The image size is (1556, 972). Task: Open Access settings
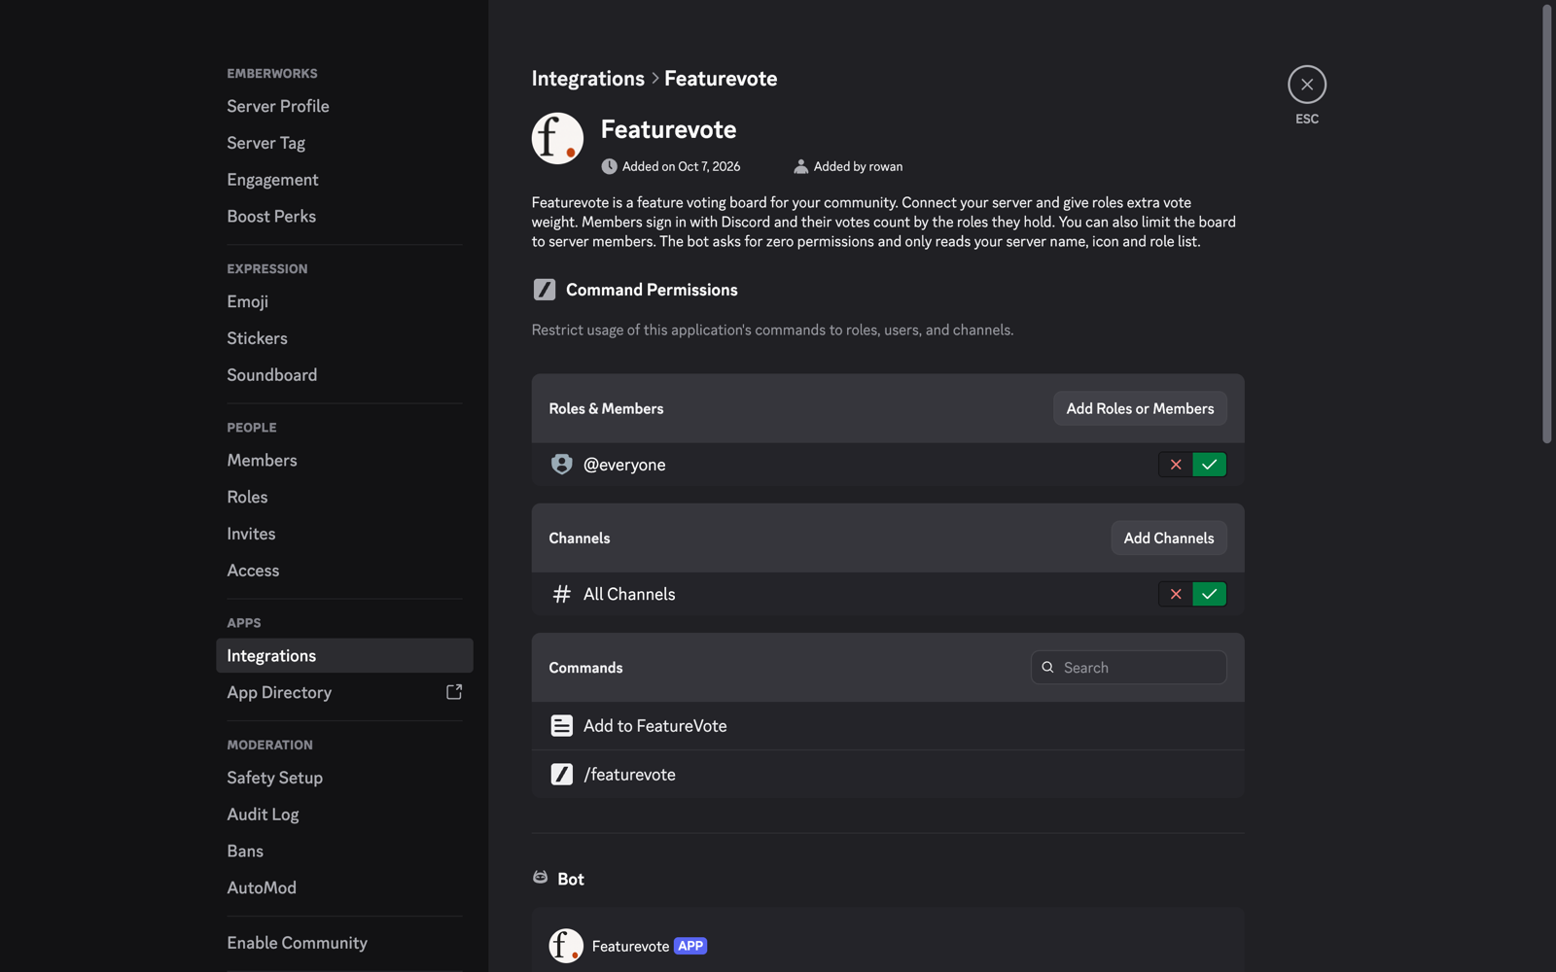(x=344, y=571)
